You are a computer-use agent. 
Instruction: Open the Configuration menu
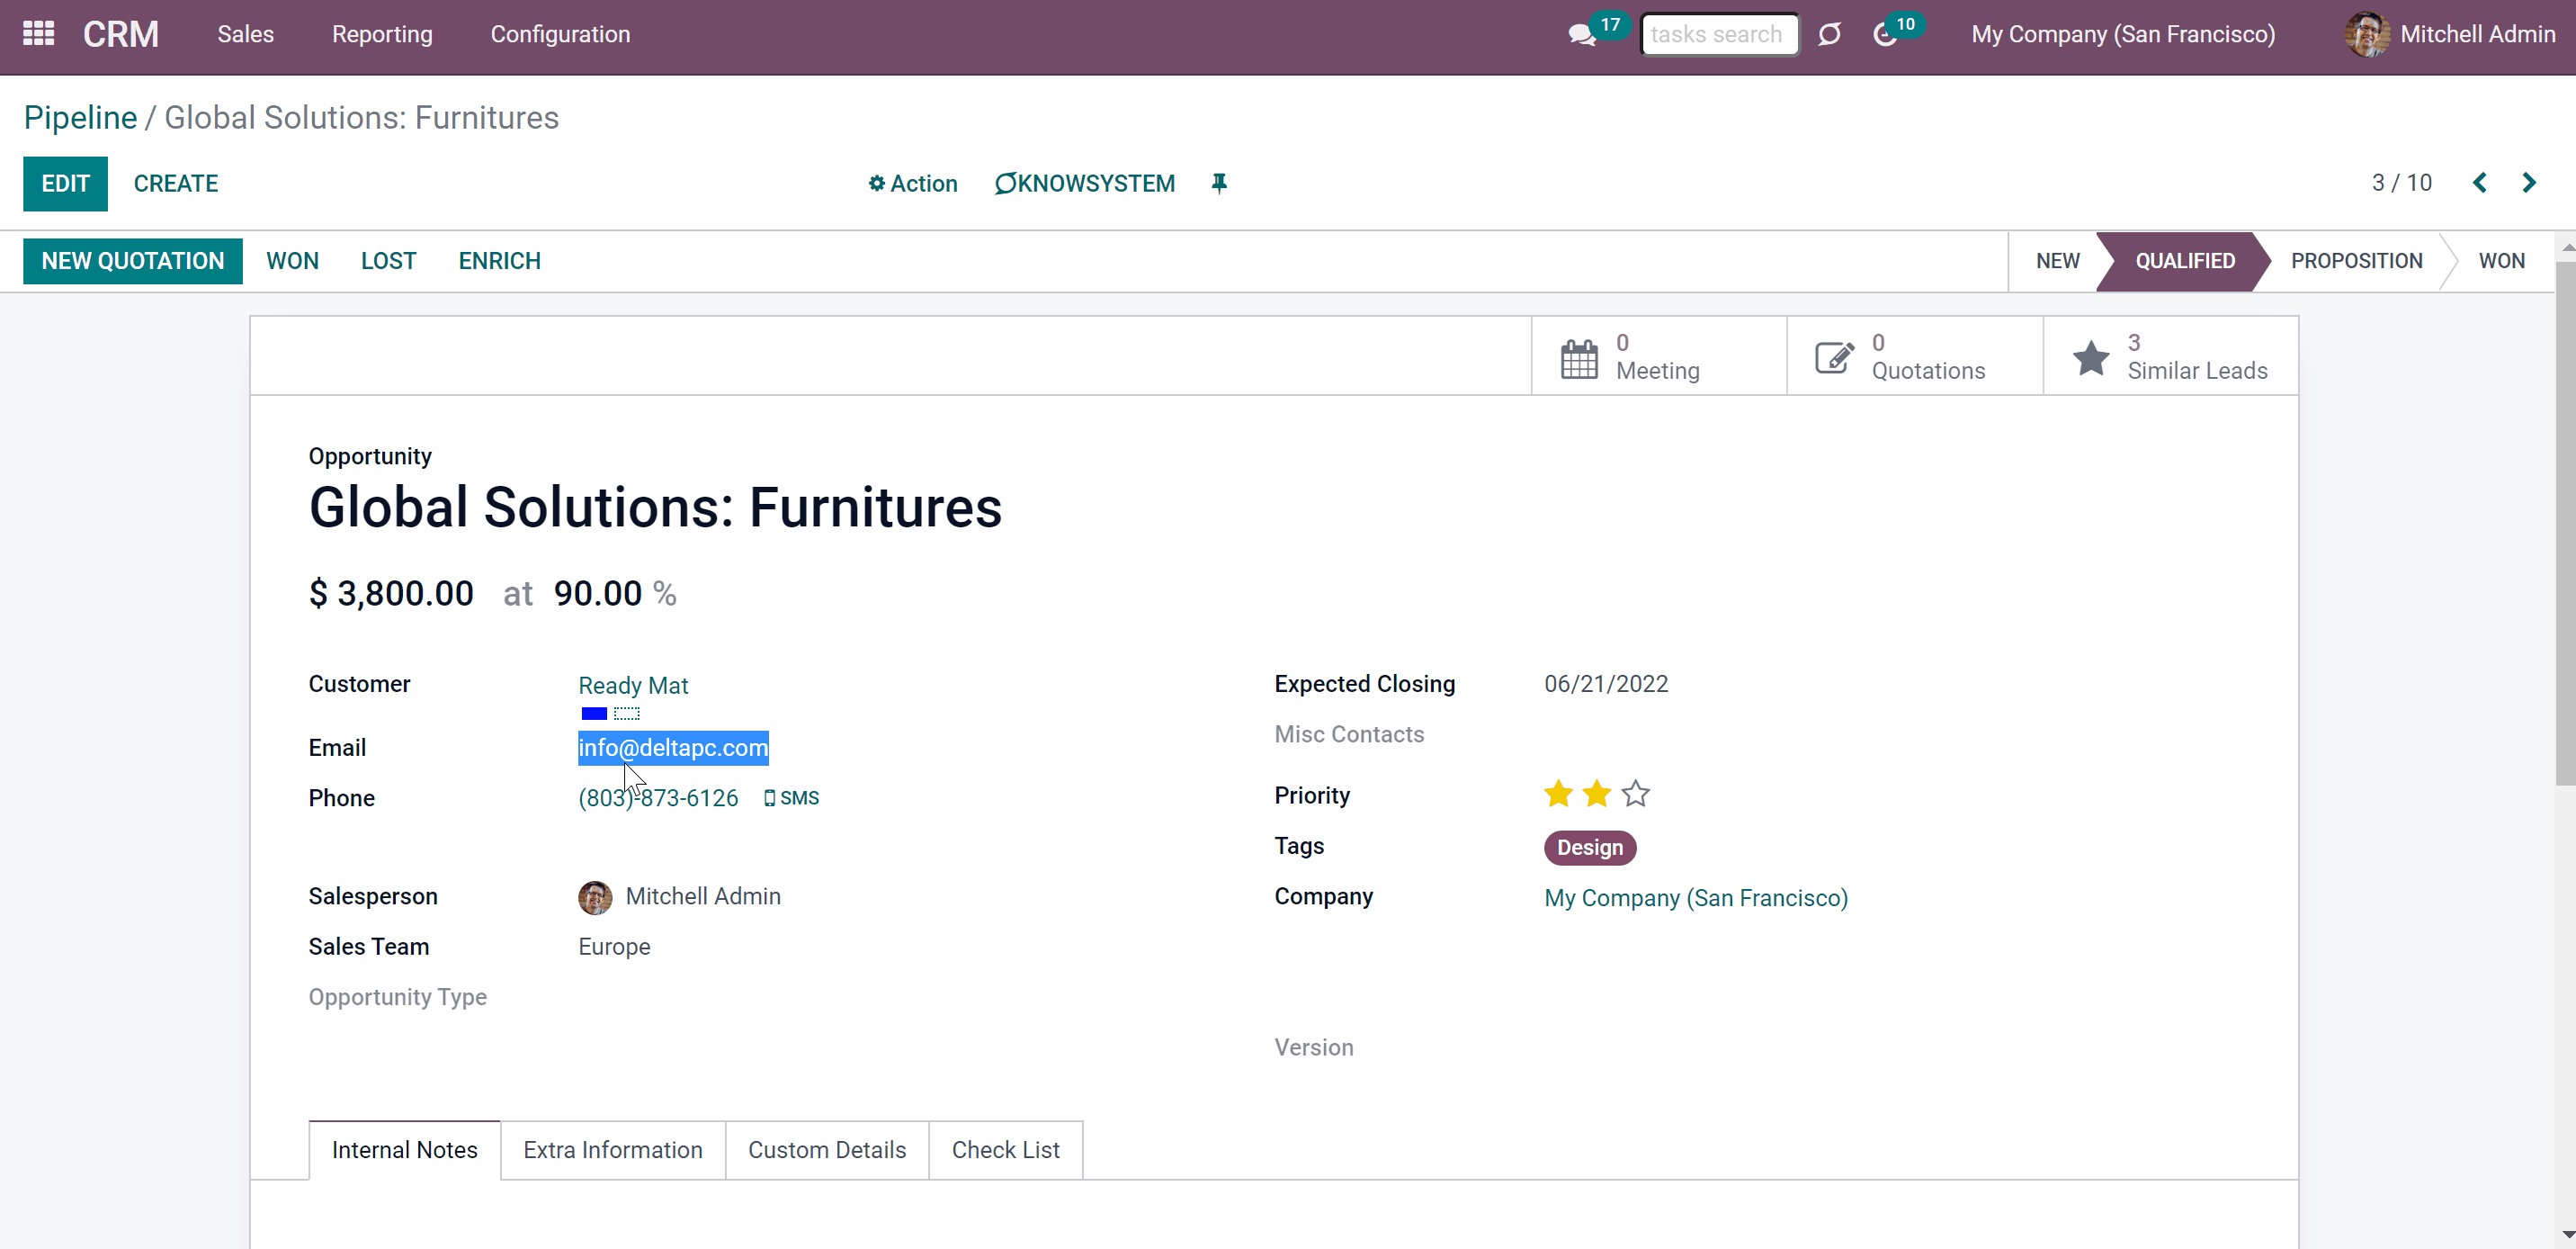[560, 34]
